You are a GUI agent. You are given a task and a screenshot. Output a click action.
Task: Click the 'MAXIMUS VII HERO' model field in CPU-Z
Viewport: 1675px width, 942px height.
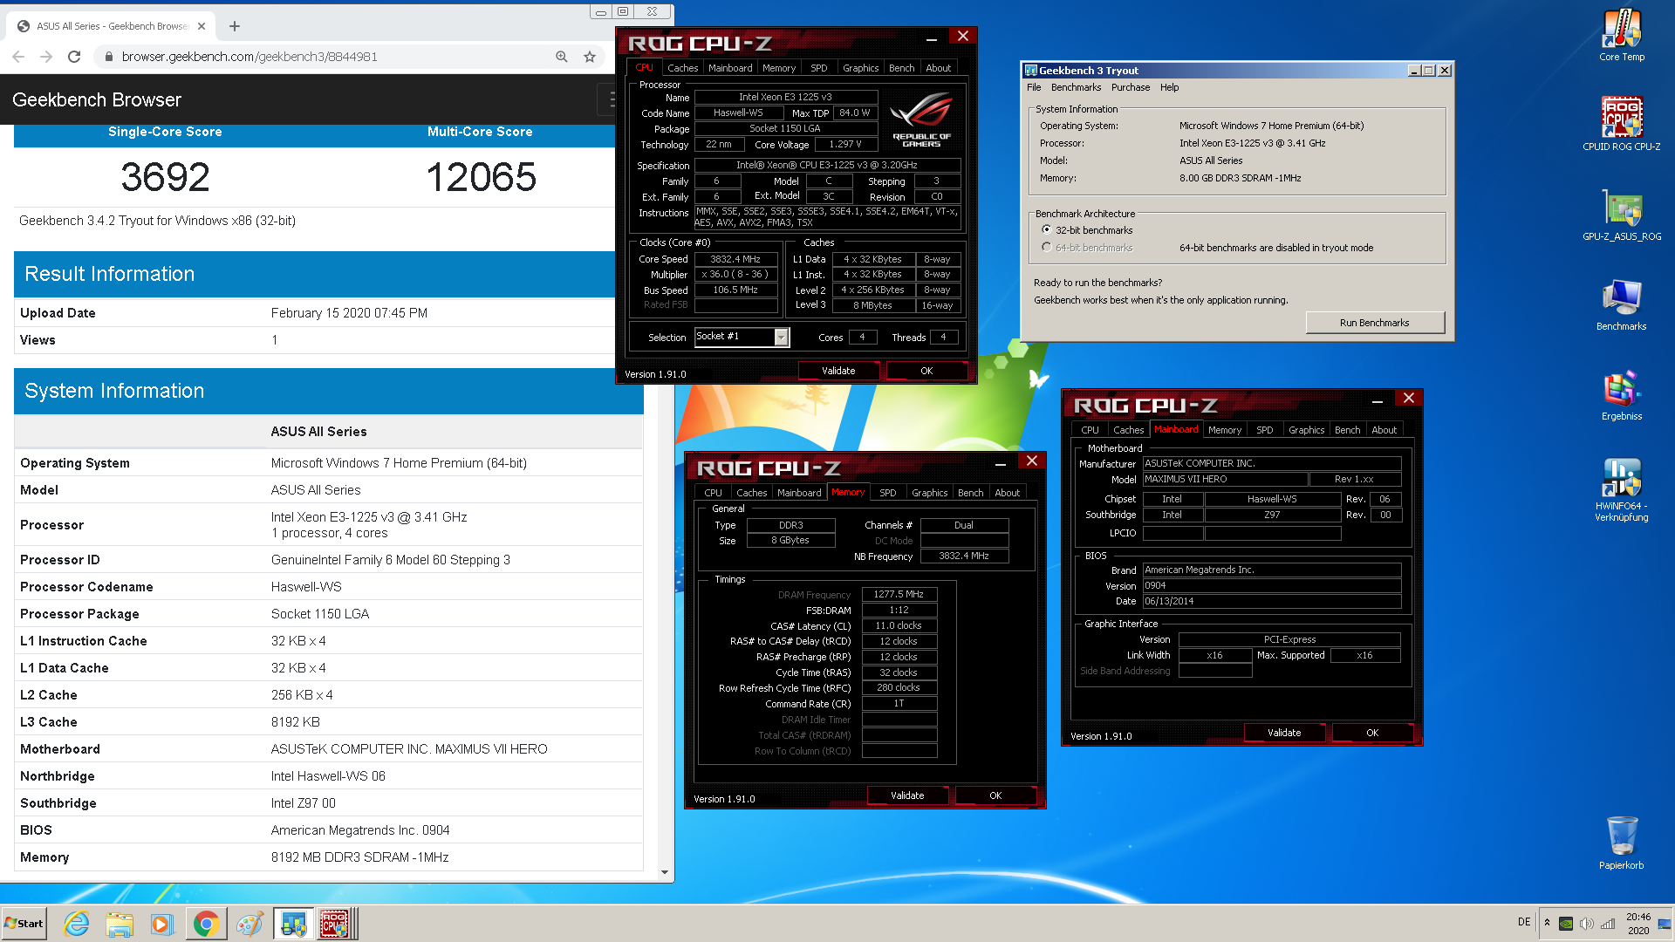pos(1225,479)
